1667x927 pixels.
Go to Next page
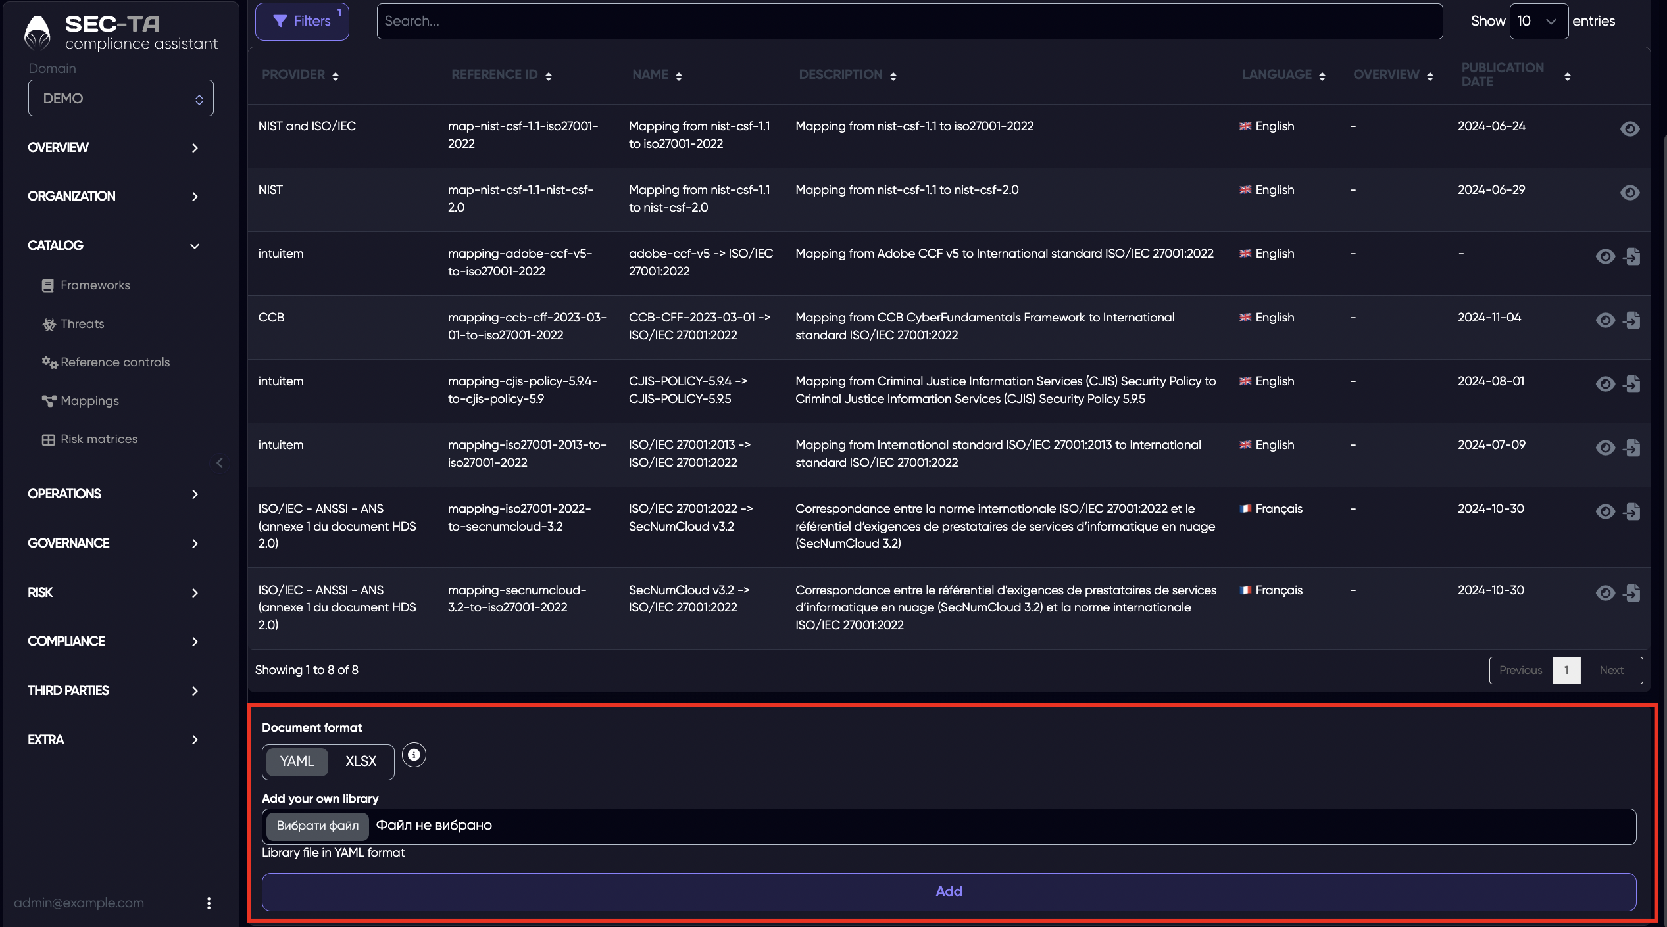(1612, 670)
